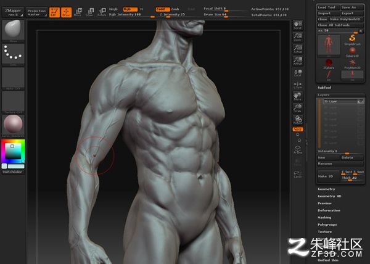Open the empty Alpha slot
The height and width of the screenshot is (264, 370).
pyautogui.click(x=13, y=78)
